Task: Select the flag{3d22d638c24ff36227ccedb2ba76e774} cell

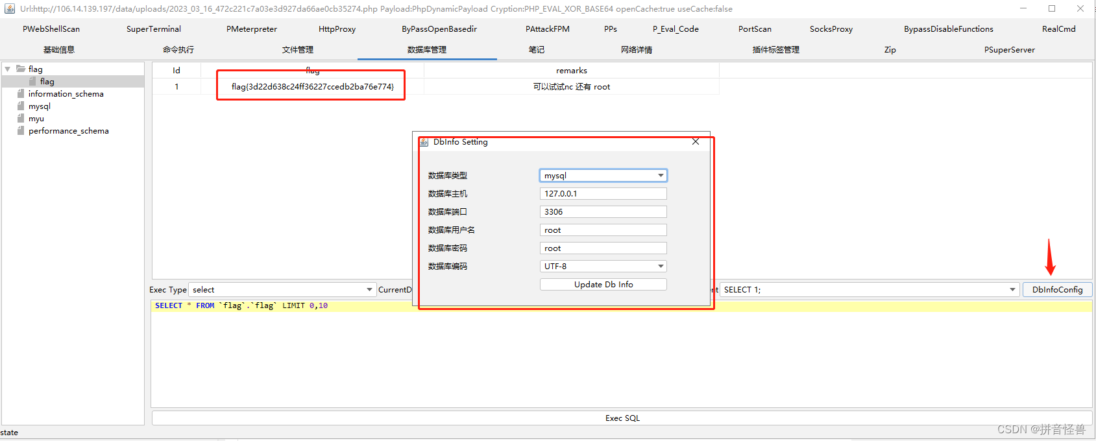Action: pyautogui.click(x=313, y=87)
